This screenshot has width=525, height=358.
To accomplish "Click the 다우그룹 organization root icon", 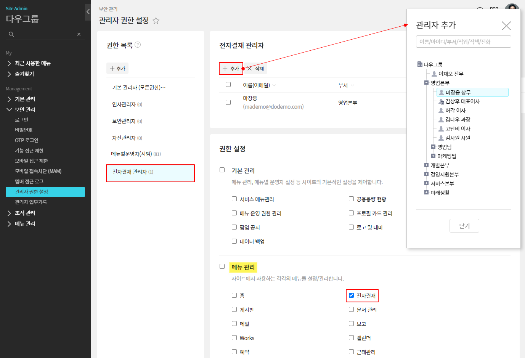I will 420,64.
